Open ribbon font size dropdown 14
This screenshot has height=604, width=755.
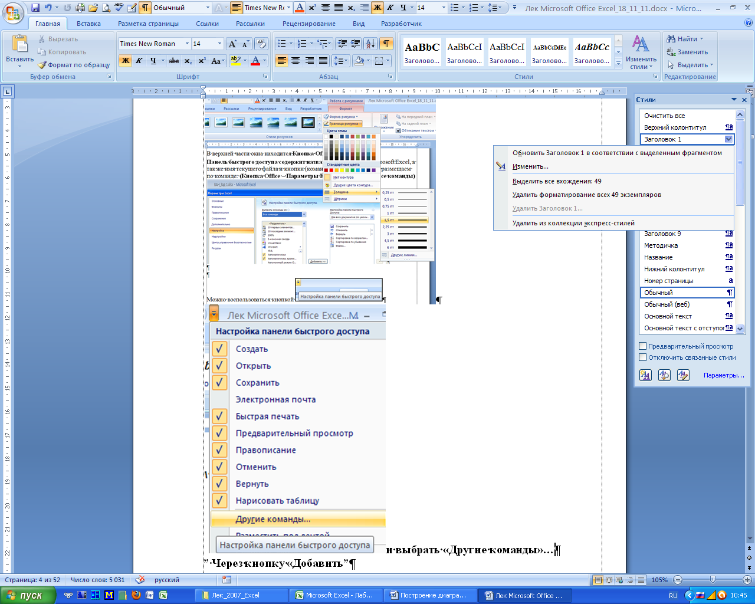click(220, 44)
